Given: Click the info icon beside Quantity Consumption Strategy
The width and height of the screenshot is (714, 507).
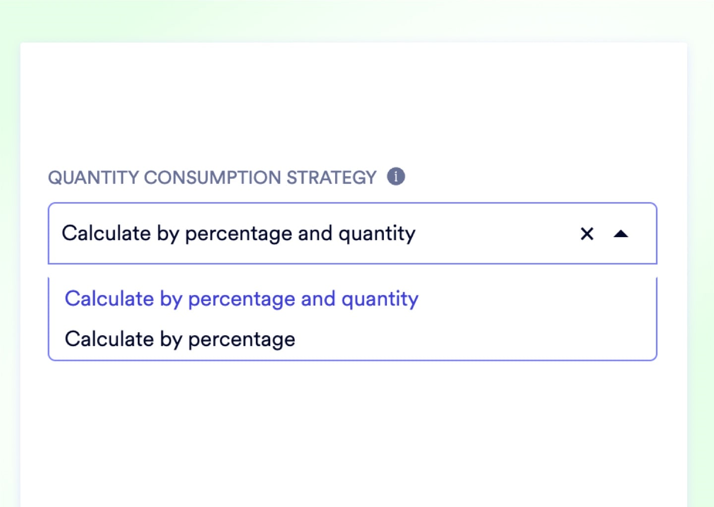Looking at the screenshot, I should click(396, 176).
